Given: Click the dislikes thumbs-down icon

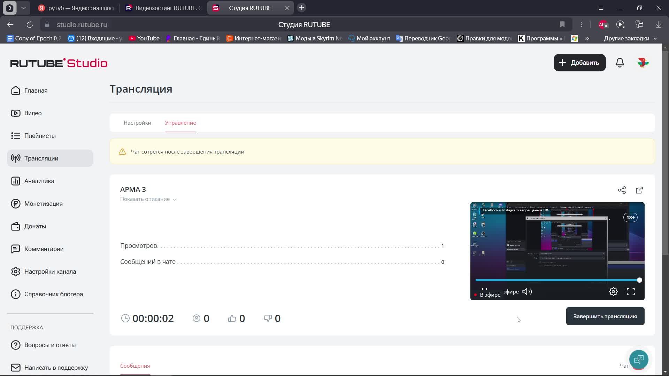Looking at the screenshot, I should (x=268, y=318).
